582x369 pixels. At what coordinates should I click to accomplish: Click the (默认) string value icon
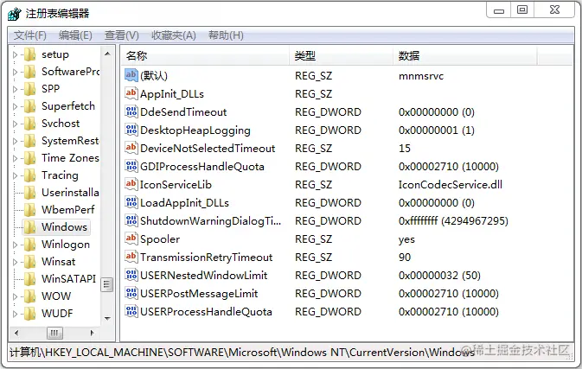[x=131, y=75]
